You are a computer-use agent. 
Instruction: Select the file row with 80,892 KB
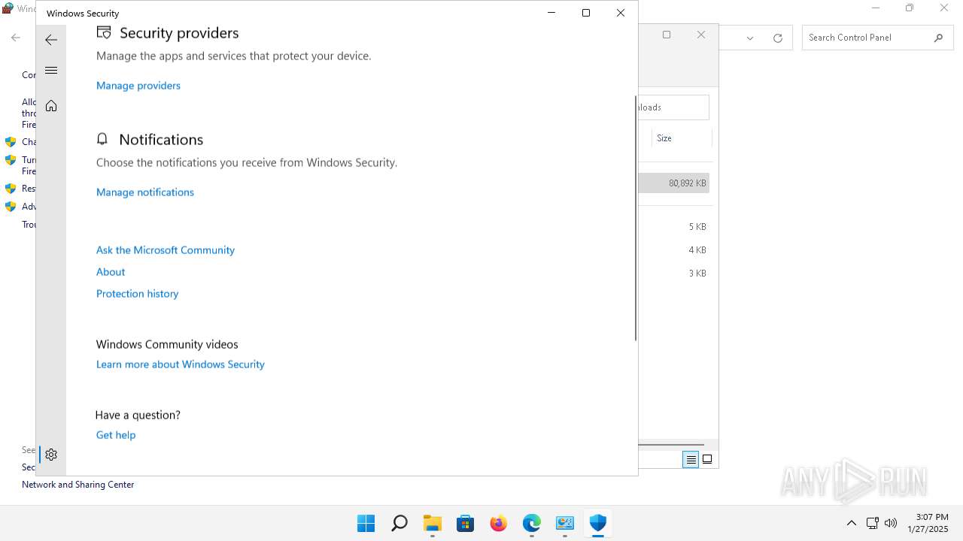674,183
